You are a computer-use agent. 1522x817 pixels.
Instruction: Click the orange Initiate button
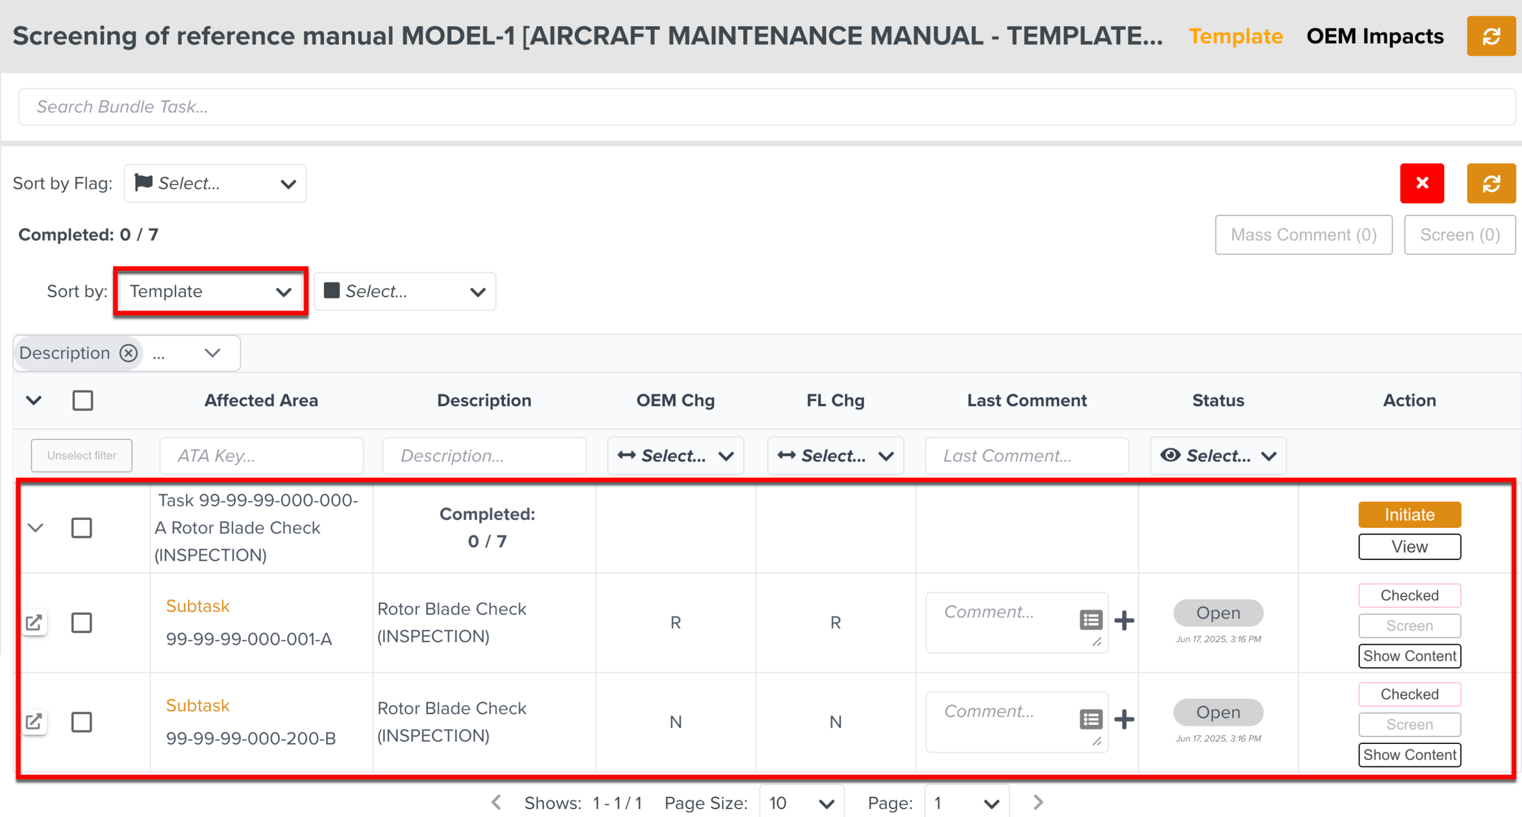pos(1409,514)
